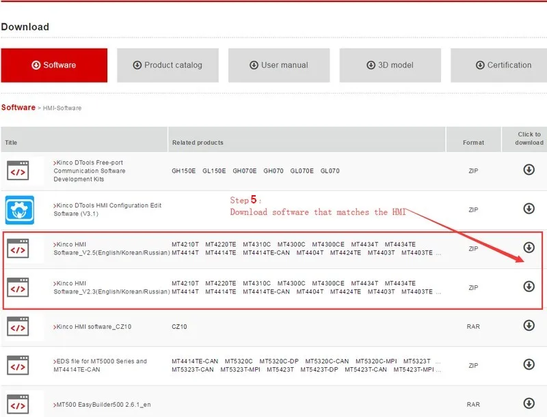The height and width of the screenshot is (417, 547).
Task: Click ZIP format in DTools Free-port row
Action: 473,171
